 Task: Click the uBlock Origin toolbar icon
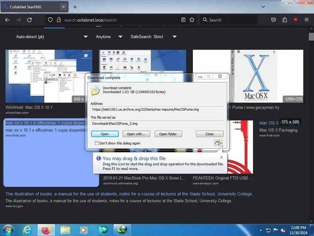pyautogui.click(x=296, y=20)
